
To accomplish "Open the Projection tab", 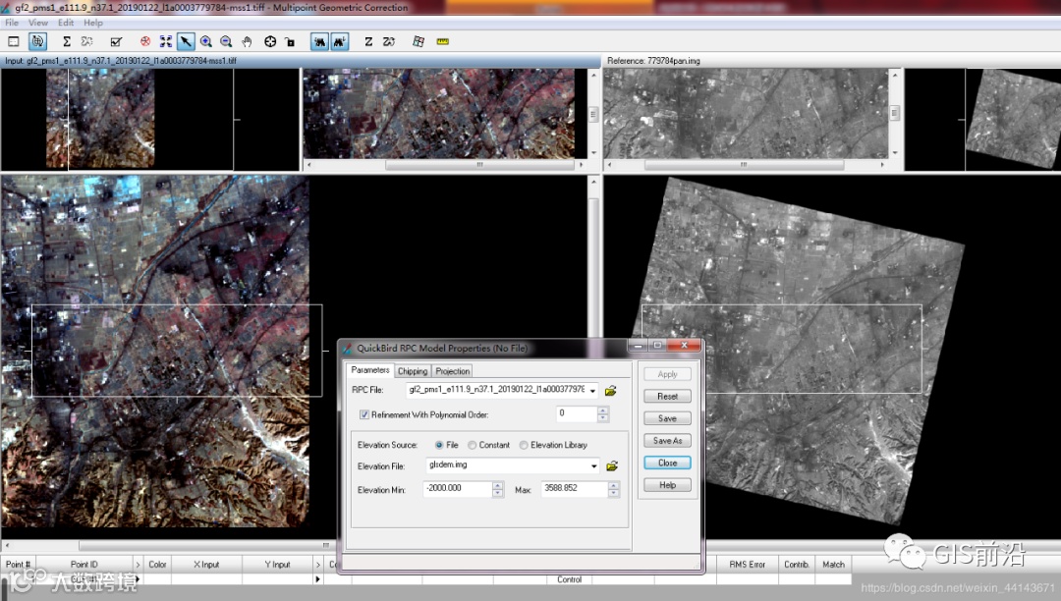I will [453, 371].
